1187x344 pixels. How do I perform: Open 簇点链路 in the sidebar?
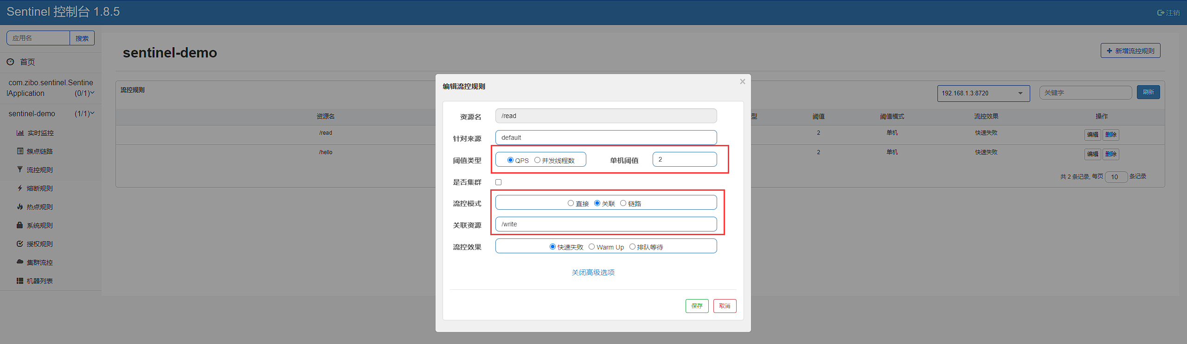(40, 151)
